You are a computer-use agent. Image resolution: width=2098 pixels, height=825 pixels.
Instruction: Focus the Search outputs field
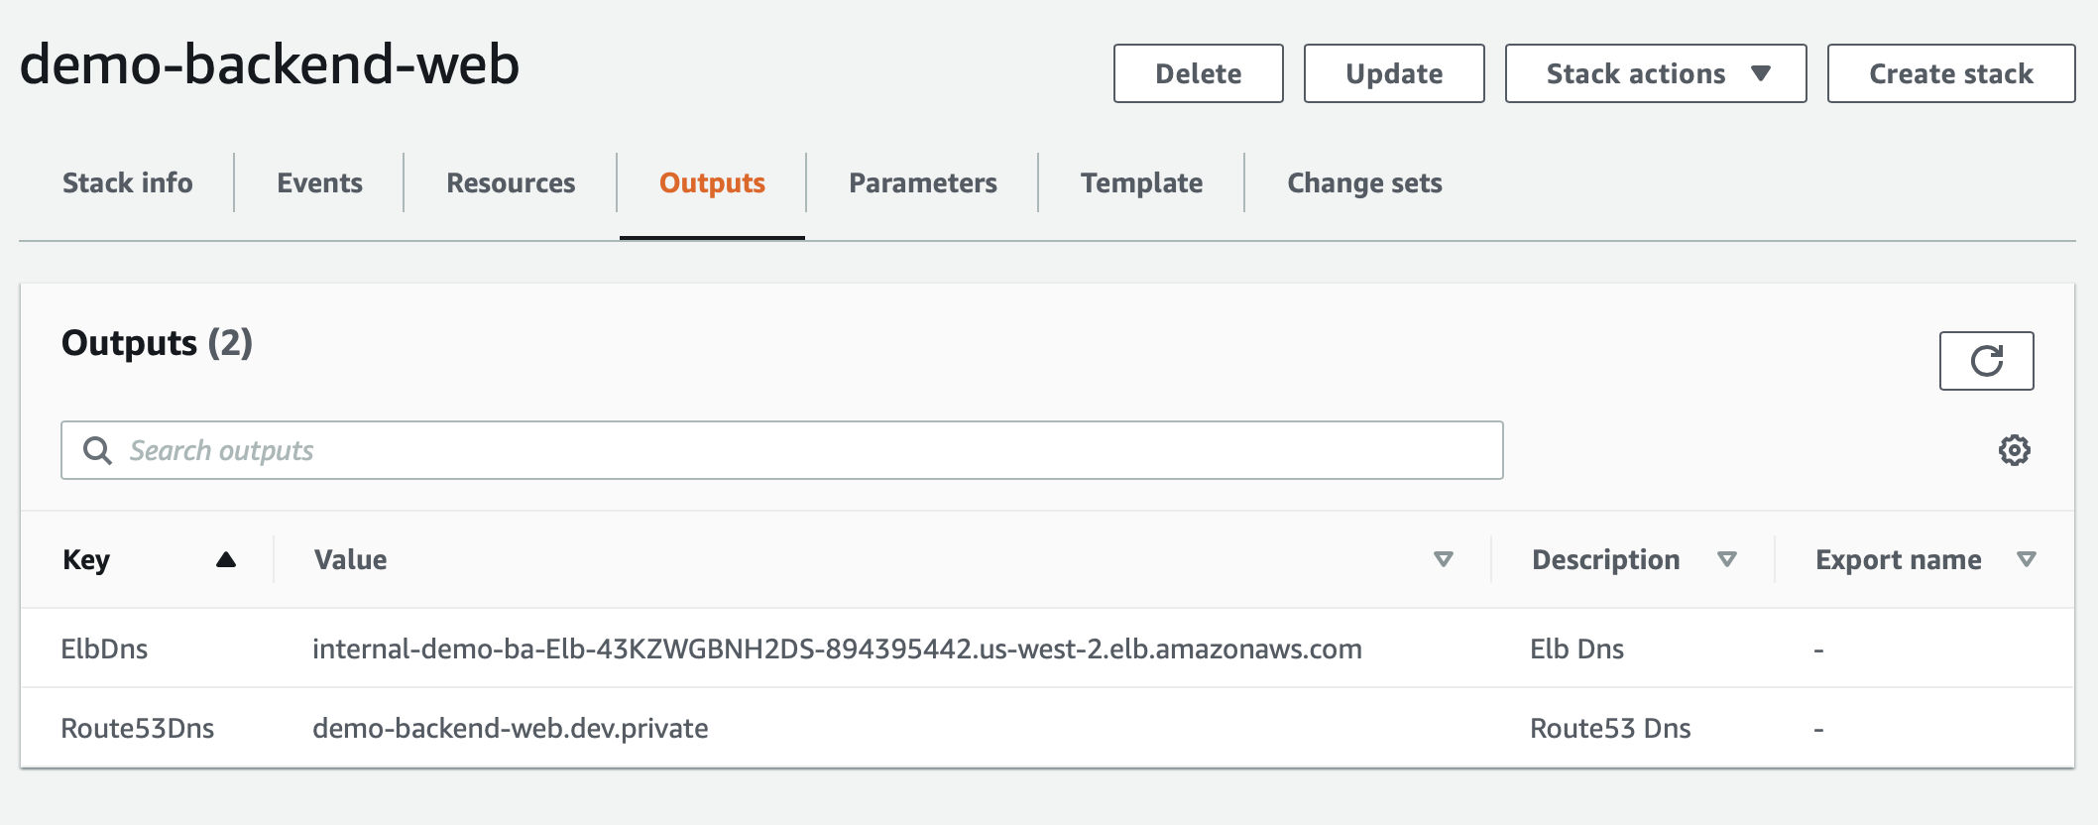pyautogui.click(x=793, y=451)
